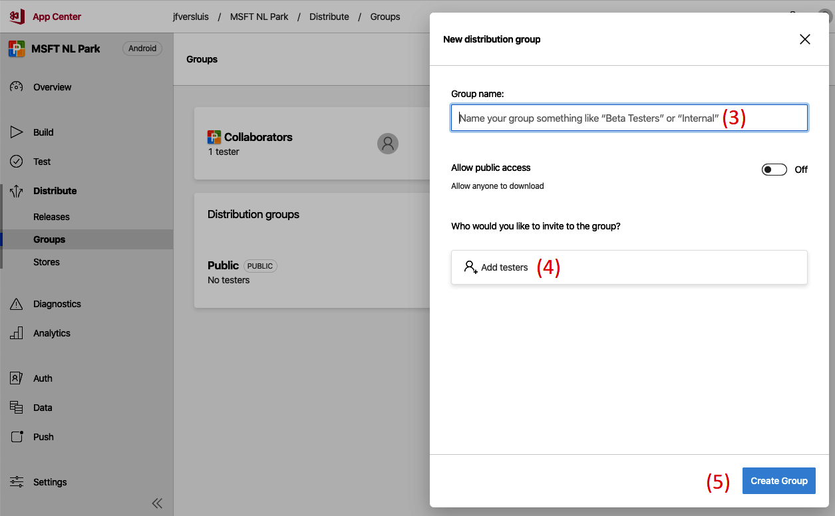The image size is (835, 516).
Task: Toggle Allow public access switch
Action: [x=774, y=170]
